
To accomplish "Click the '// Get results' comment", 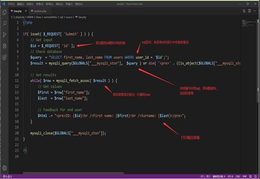I will pyautogui.click(x=43, y=75).
